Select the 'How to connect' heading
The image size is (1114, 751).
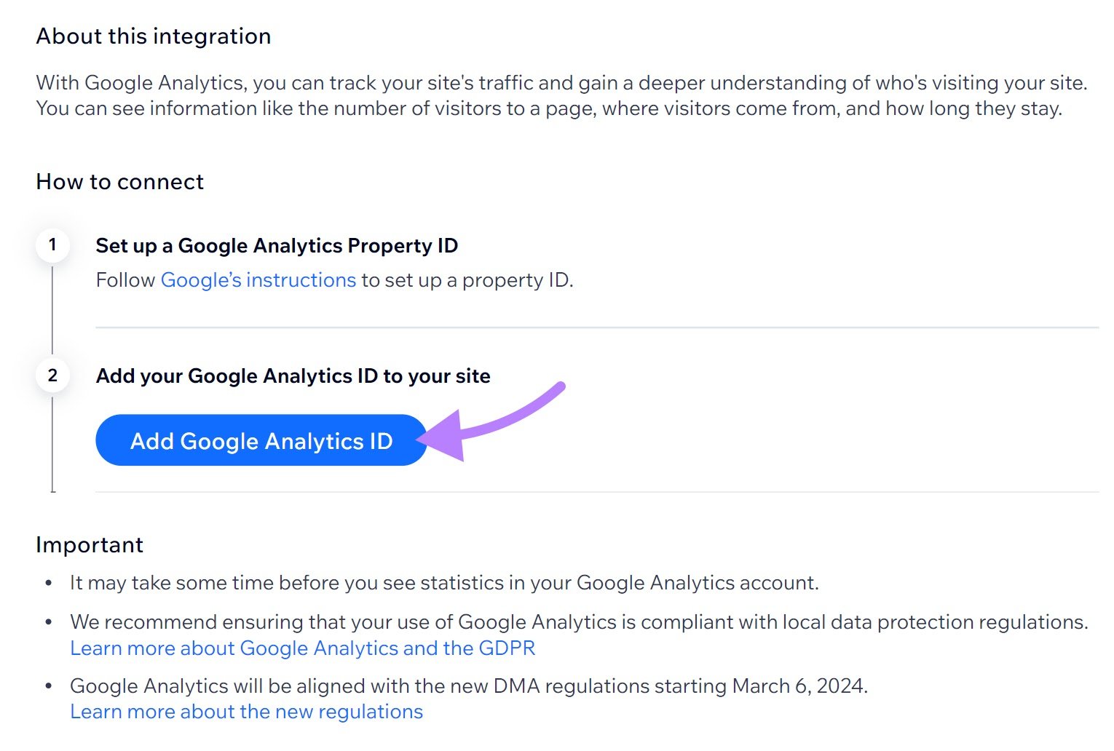click(x=119, y=181)
